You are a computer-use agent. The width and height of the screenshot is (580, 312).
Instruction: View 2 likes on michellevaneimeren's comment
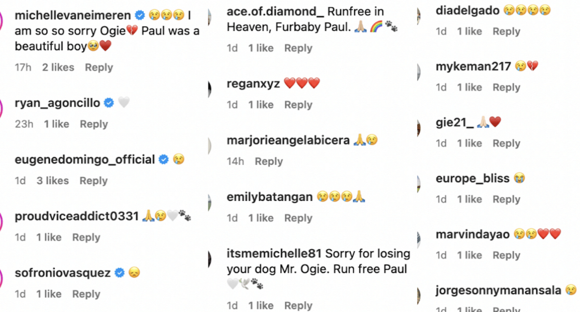point(58,67)
